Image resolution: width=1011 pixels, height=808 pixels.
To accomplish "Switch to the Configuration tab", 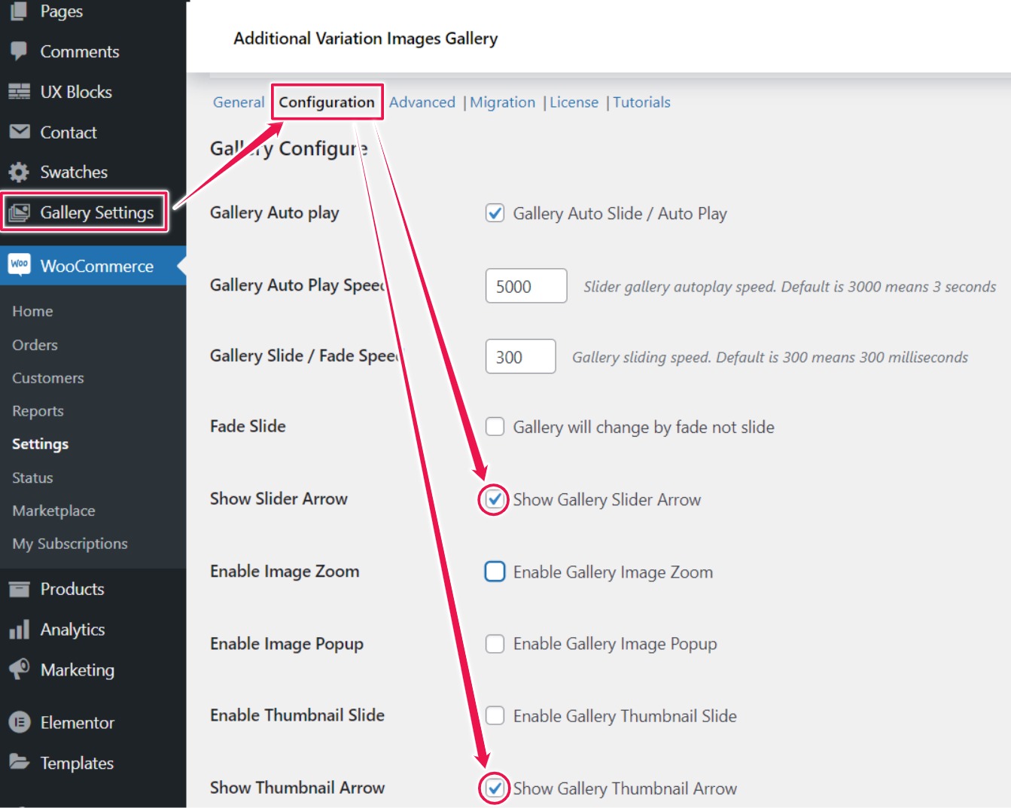I will click(x=327, y=102).
